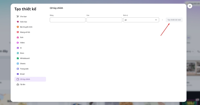Click the Cỡ tùy chỉnh resize icon
Screen dimensions: 200x105
click(18, 79)
